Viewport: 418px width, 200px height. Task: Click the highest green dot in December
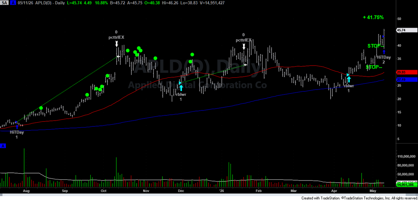(x=192, y=55)
